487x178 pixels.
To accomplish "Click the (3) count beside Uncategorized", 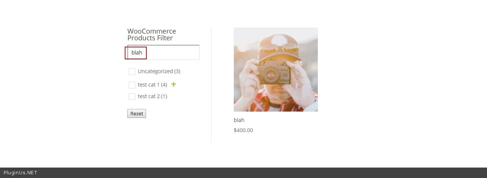I will pyautogui.click(x=177, y=71).
